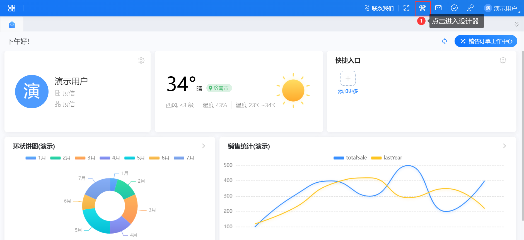Open the mail messages icon
This screenshot has height=240, width=524.
click(438, 8)
